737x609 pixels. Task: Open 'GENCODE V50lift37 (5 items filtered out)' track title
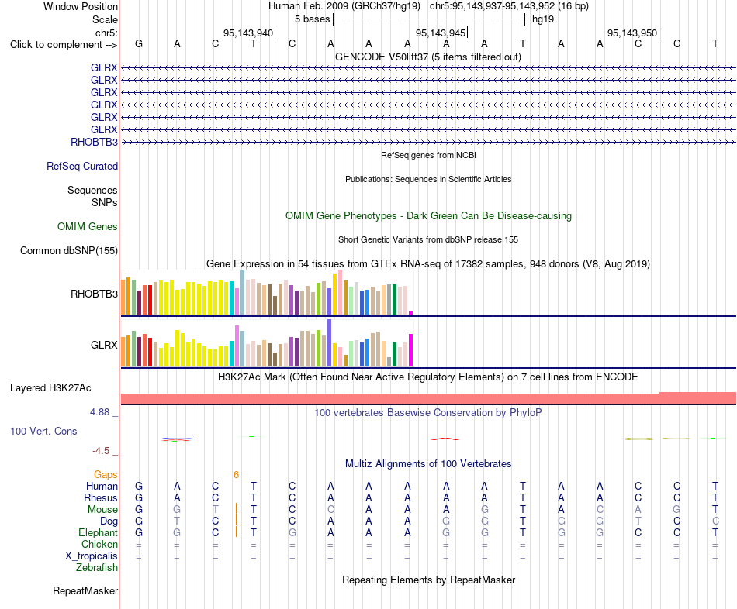click(428, 57)
